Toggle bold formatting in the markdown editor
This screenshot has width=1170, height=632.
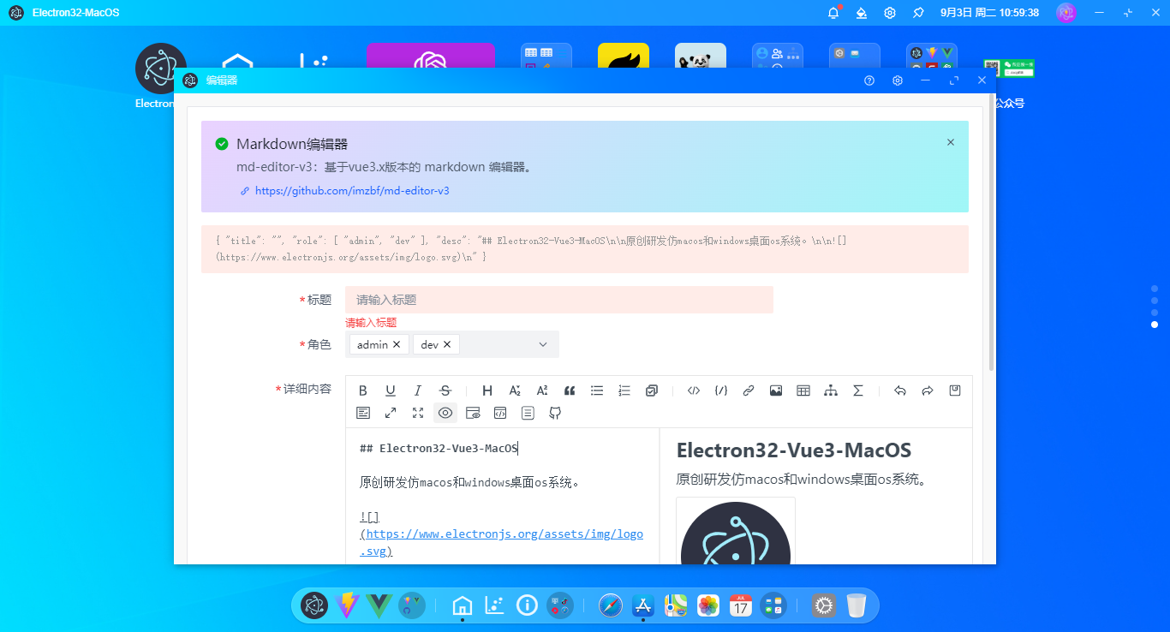362,391
